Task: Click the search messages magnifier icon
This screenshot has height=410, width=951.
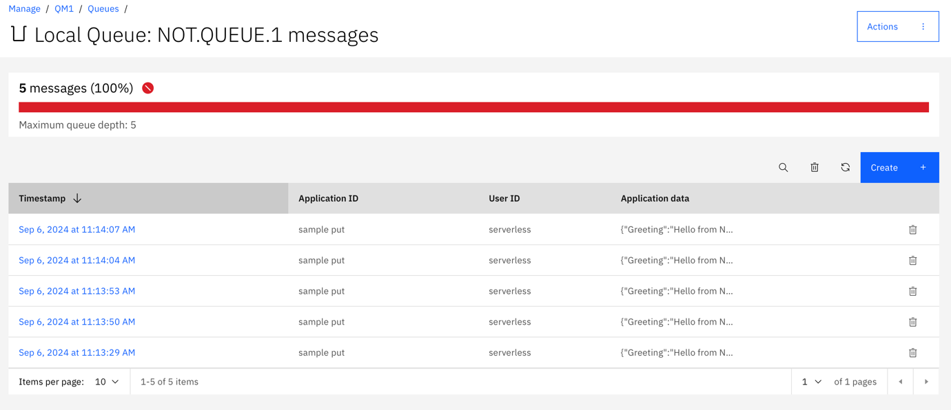Action: (783, 167)
